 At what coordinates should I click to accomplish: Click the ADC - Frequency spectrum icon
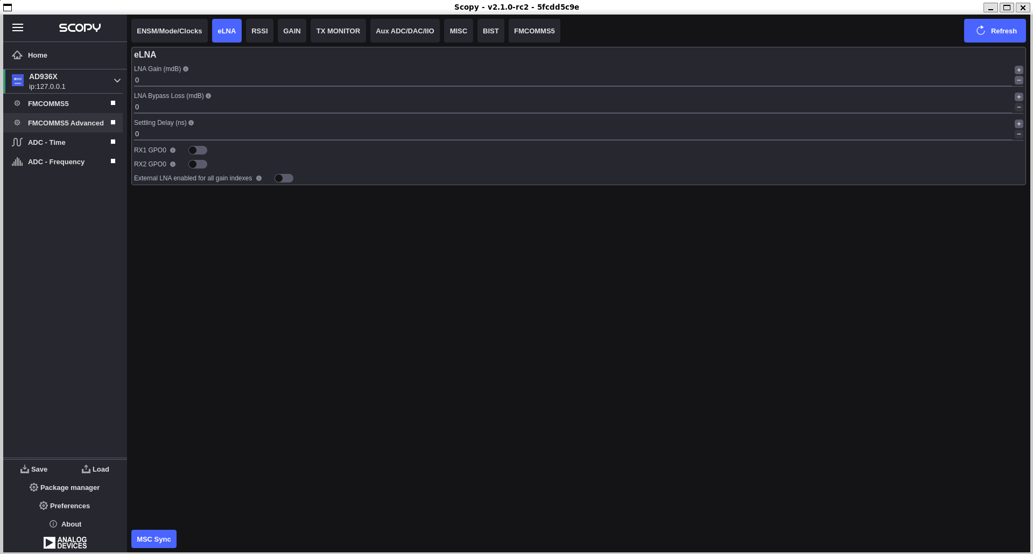click(17, 162)
